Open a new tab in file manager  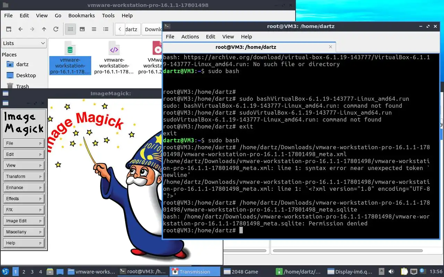click(9, 29)
